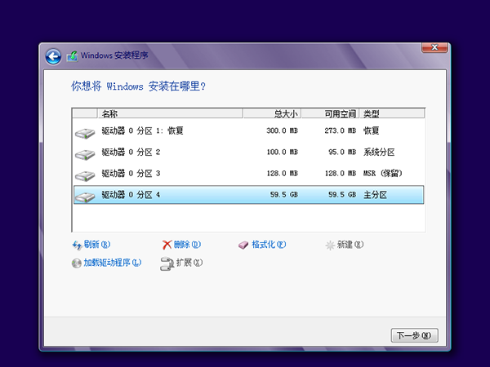490x367 pixels.
Task: Click the drive icon for partition 2
Action: tap(85, 154)
